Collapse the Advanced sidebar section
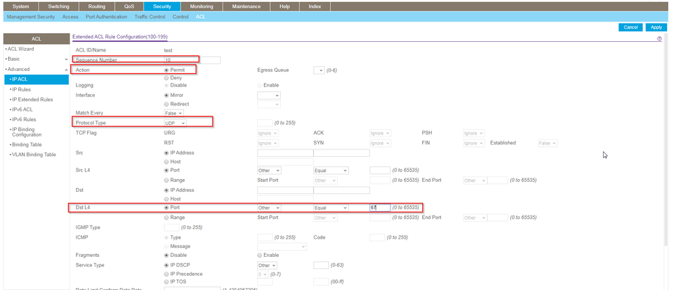The image size is (676, 290). [x=66, y=70]
